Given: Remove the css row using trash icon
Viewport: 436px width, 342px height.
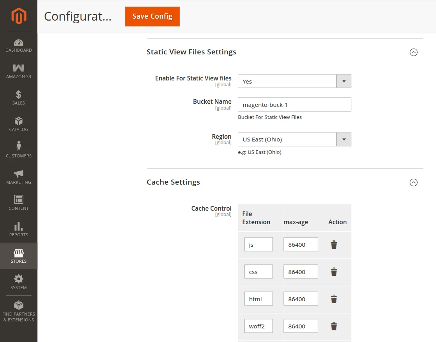Looking at the screenshot, I should click(x=334, y=272).
